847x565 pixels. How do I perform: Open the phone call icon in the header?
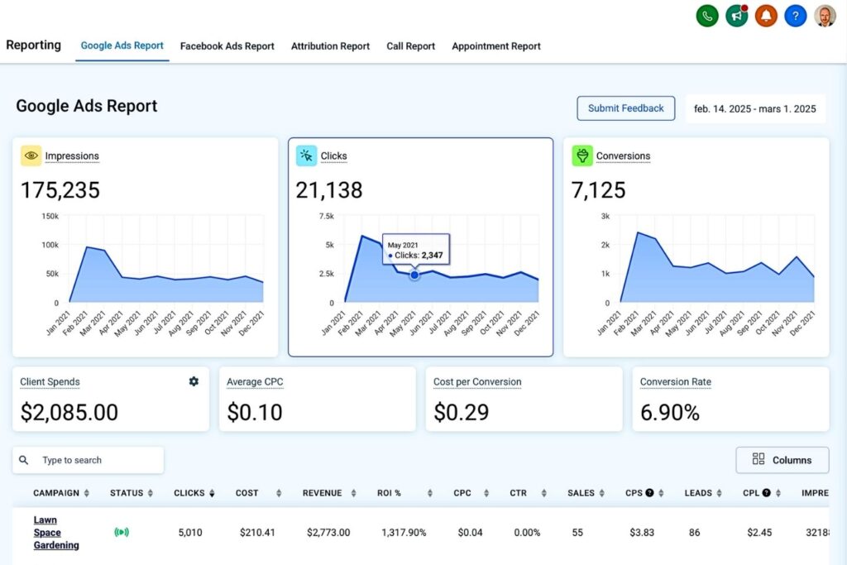706,16
